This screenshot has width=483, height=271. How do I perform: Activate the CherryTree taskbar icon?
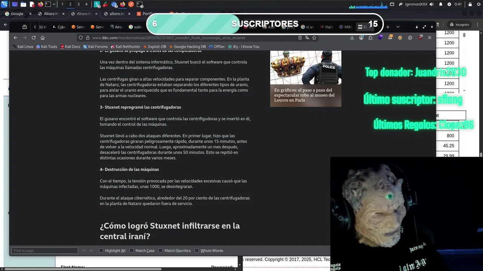click(x=105, y=5)
